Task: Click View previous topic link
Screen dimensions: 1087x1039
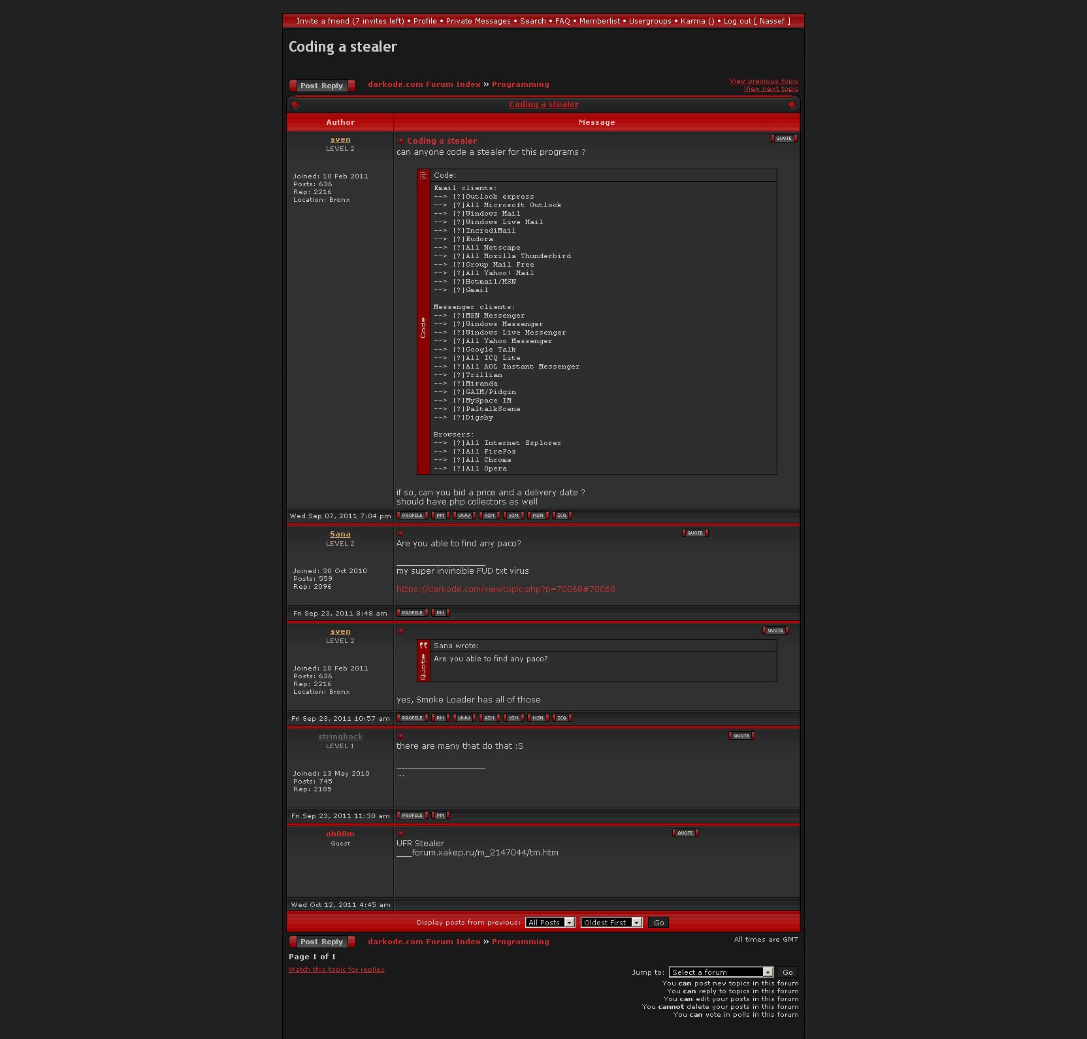Action: (x=764, y=81)
